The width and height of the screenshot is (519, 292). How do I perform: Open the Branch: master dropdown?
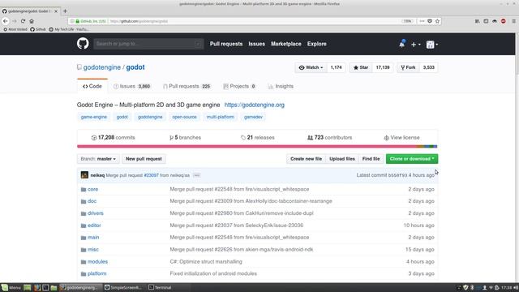98,159
